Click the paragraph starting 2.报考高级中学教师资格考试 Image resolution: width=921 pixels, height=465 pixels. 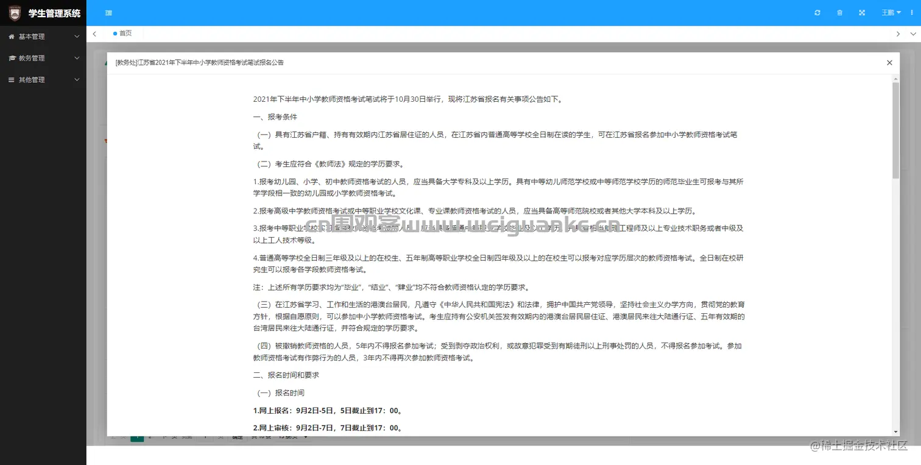coord(475,211)
